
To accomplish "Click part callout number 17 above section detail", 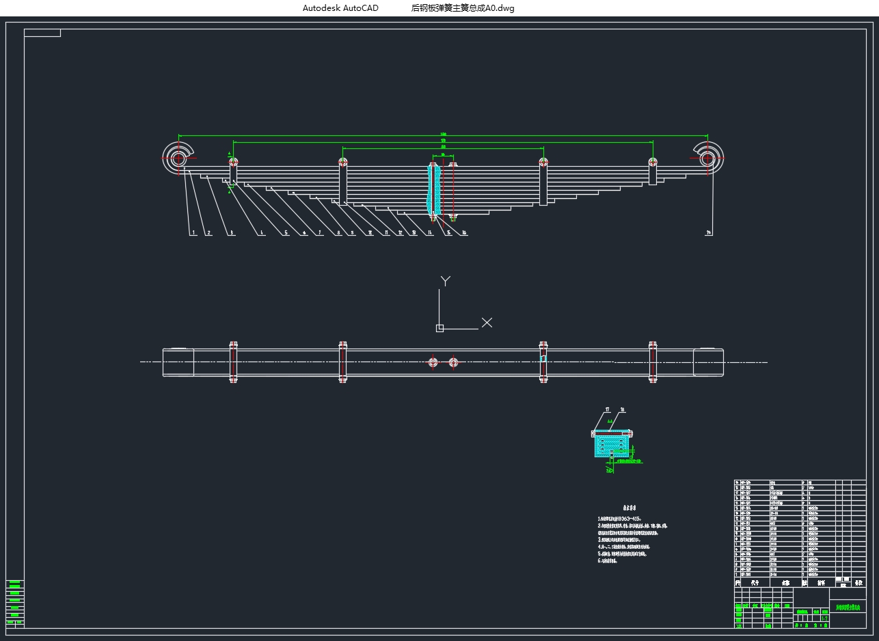I will pos(607,410).
